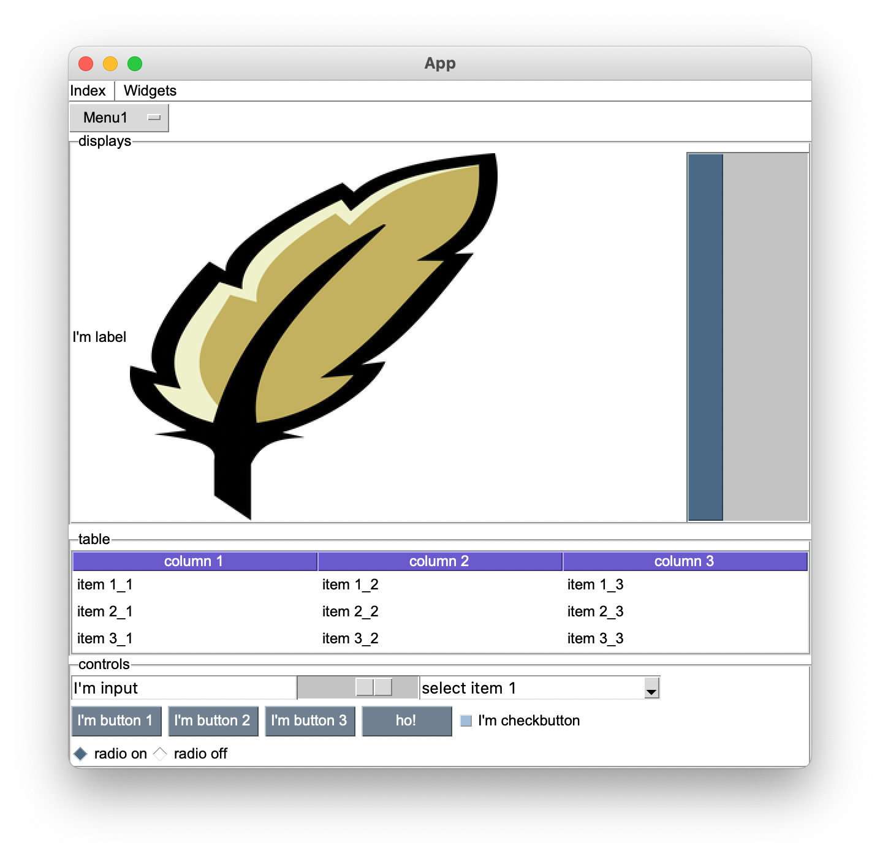Open the "select item 1" combobox
Image resolution: width=880 pixels, height=859 pixels.
pos(539,688)
